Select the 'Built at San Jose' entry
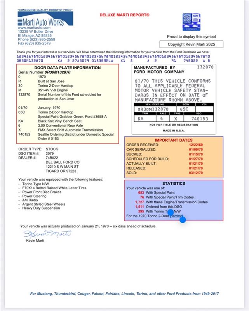 (x=51, y=81)
